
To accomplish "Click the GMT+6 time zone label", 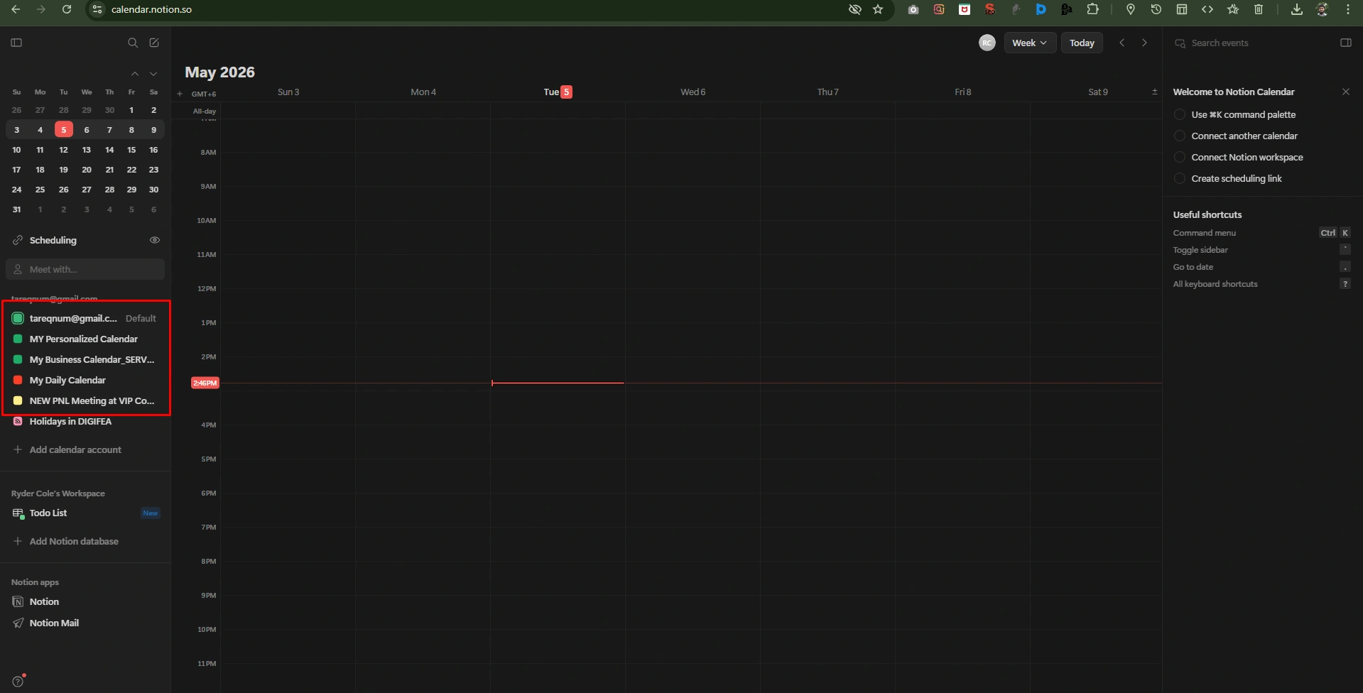I will [204, 94].
